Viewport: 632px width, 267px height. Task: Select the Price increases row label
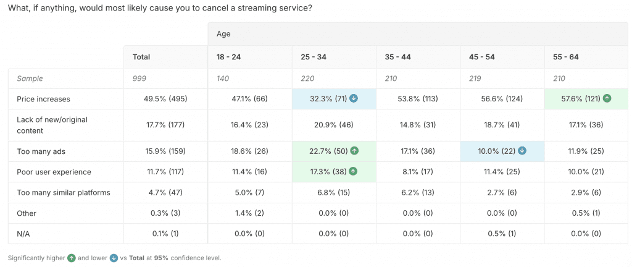tap(43, 99)
